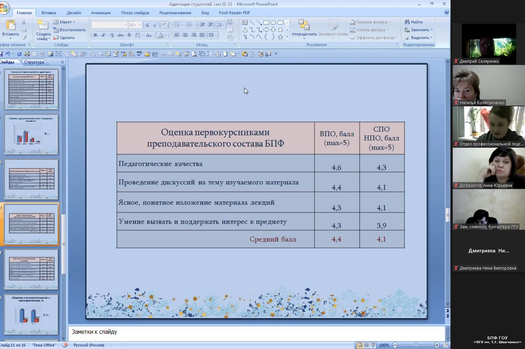525x349 pixels.
Task: Toggle text Shadow (S) formatting
Action: coord(129,35)
